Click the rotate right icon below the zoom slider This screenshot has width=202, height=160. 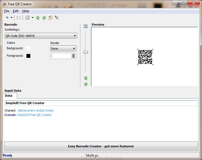(x=86, y=84)
